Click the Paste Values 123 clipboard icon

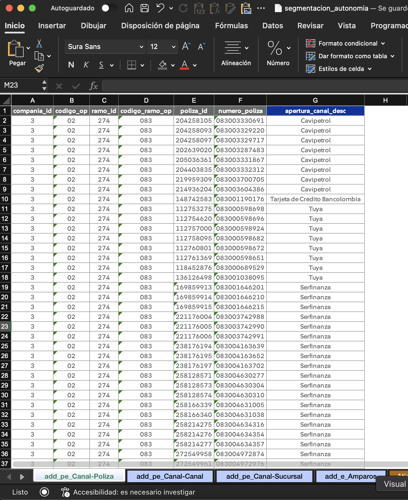coord(199,8)
